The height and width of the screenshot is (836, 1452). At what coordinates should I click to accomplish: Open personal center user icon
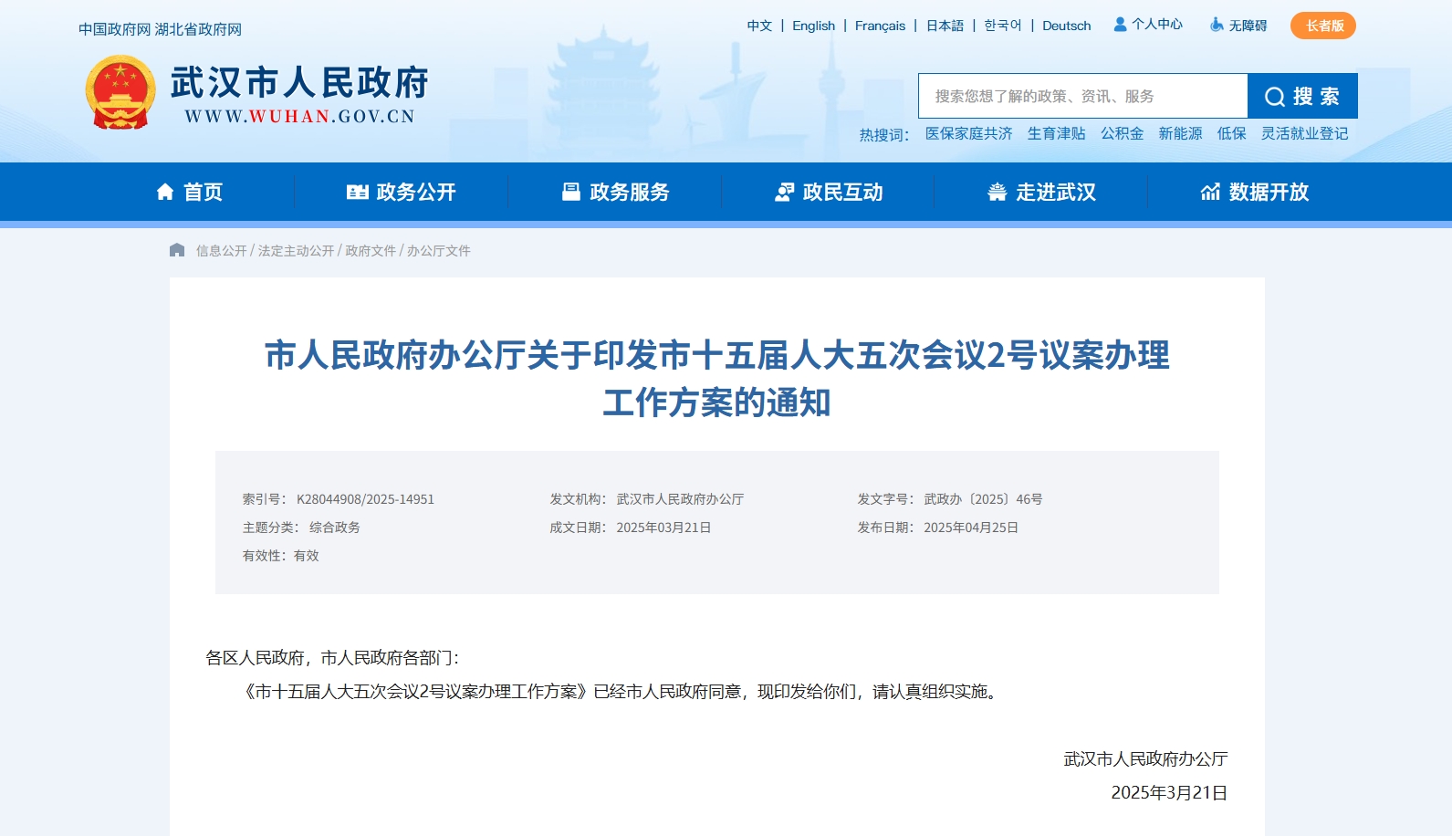coord(1120,25)
